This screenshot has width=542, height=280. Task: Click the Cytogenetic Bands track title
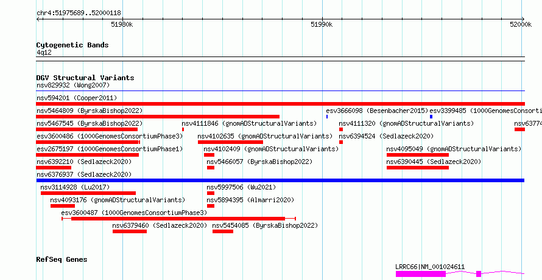[x=72, y=45]
